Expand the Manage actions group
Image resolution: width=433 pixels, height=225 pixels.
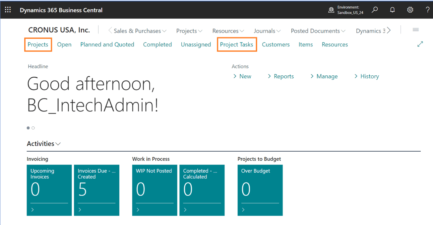click(x=324, y=76)
